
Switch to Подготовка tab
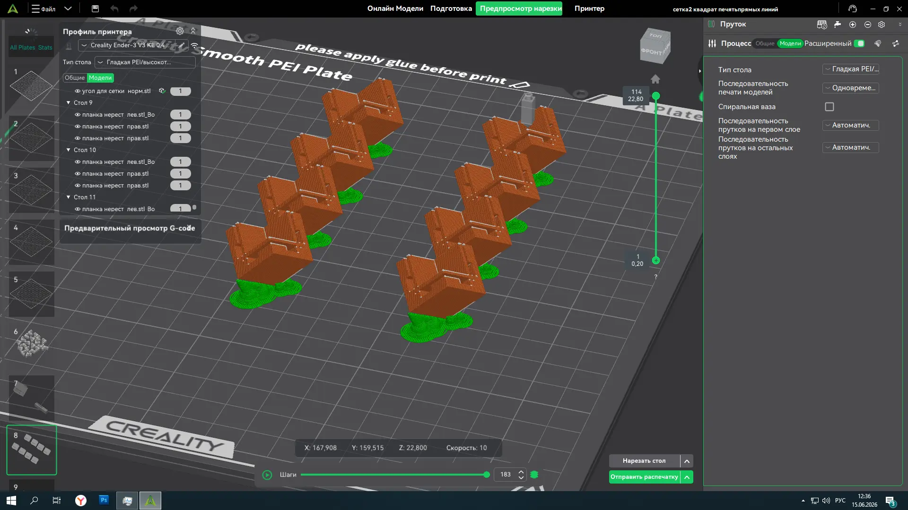click(x=451, y=8)
